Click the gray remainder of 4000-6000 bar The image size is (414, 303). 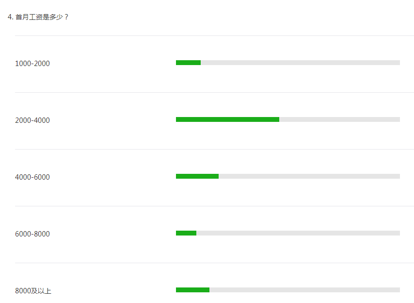point(309,176)
